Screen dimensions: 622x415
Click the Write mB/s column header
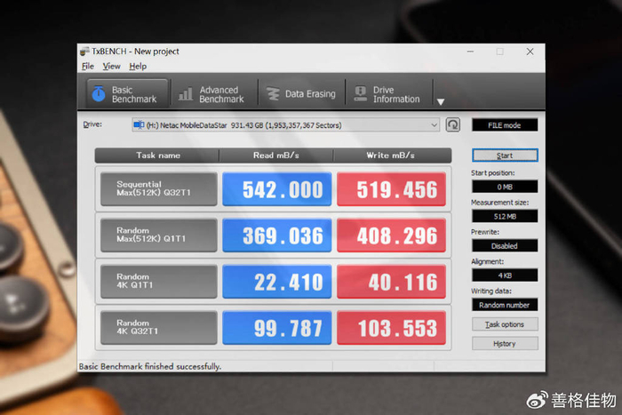coord(391,156)
